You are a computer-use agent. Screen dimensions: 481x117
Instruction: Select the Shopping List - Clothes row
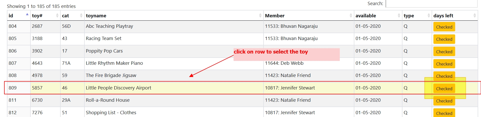(x=174, y=112)
